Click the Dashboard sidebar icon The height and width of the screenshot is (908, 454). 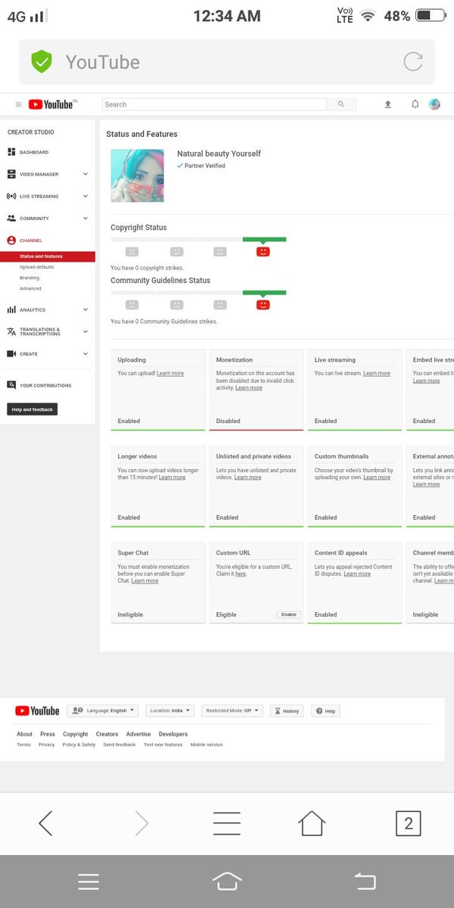pos(11,152)
